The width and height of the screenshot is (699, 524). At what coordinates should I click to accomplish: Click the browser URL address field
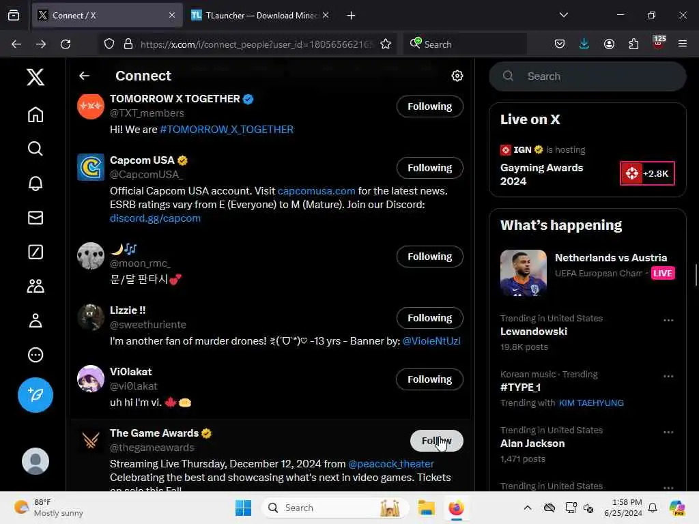tap(255, 44)
